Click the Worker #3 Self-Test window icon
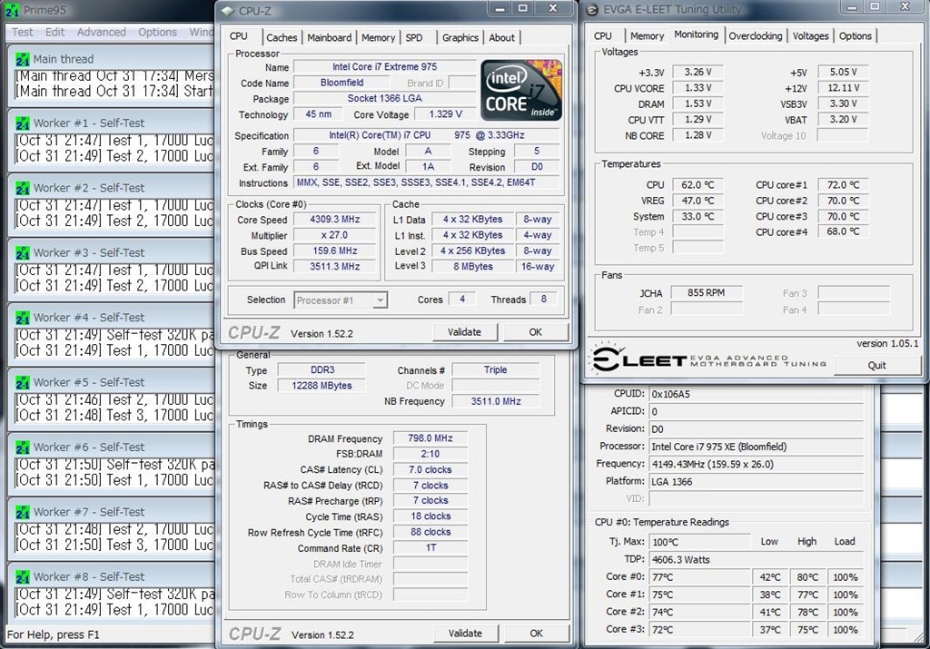This screenshot has width=930, height=649. 23,253
